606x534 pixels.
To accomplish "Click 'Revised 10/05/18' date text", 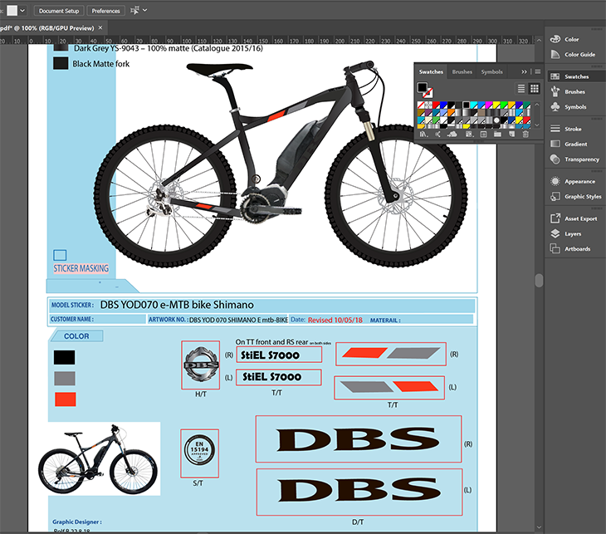I will point(335,320).
